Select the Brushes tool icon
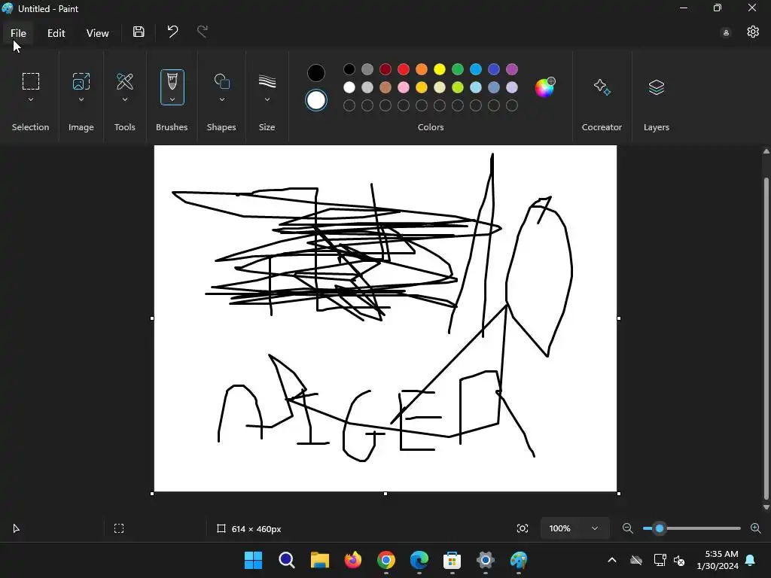 tap(172, 81)
